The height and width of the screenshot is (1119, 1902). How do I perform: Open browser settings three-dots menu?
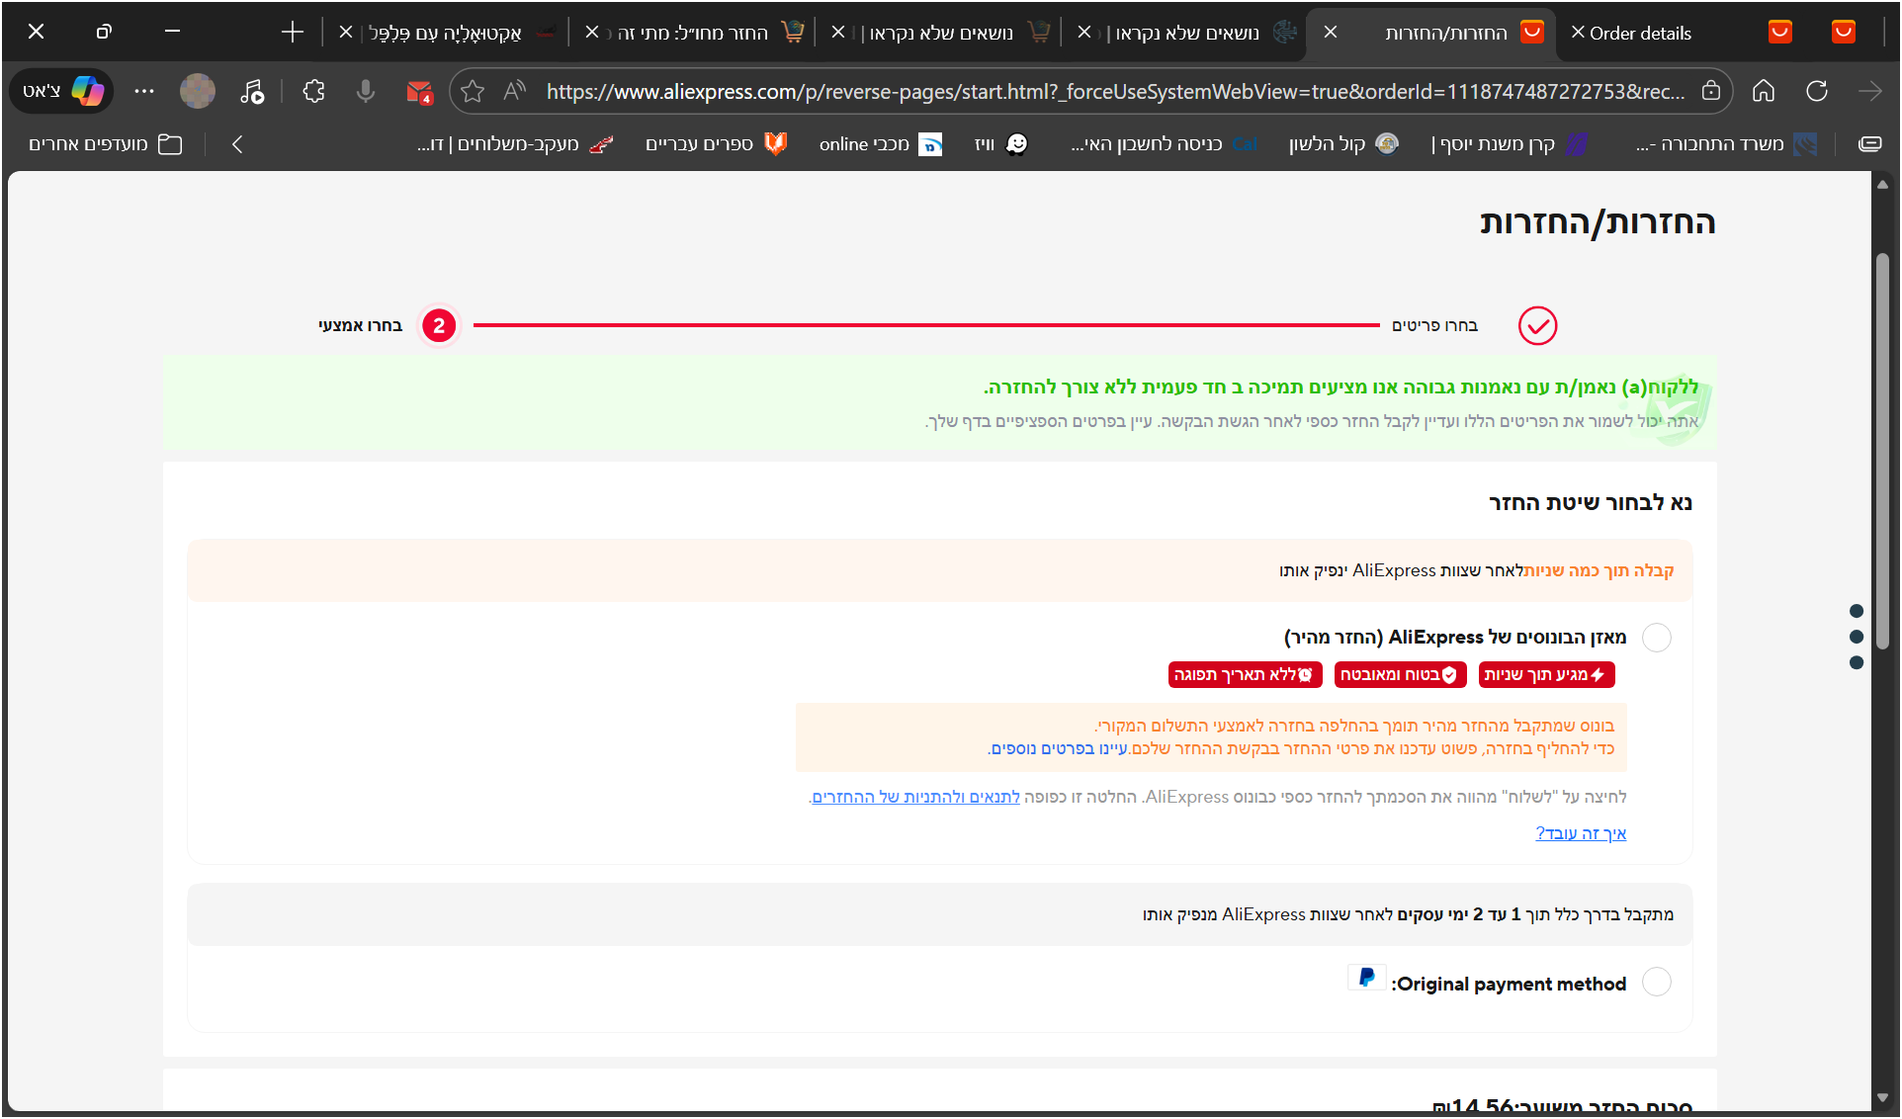point(144,92)
